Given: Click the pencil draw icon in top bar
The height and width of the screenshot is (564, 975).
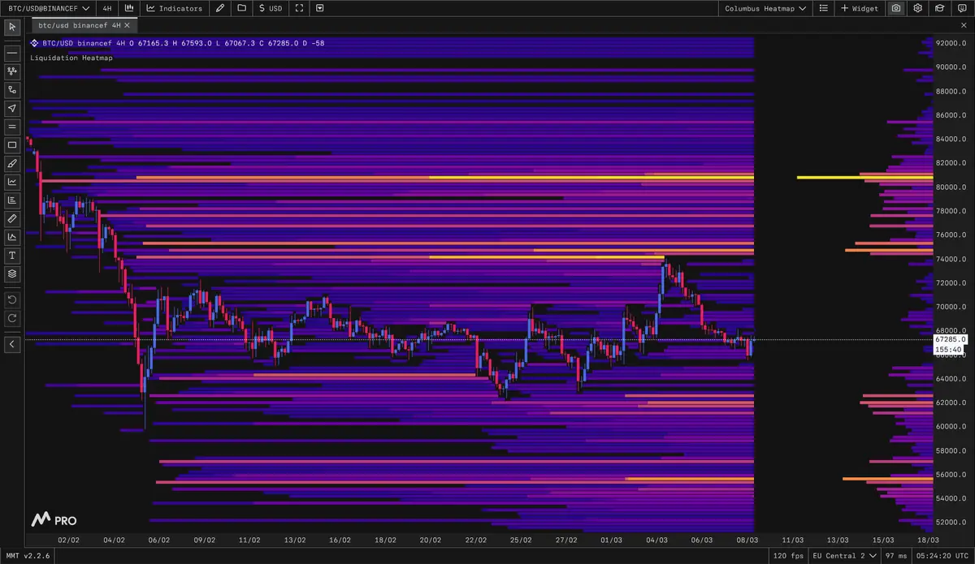Looking at the screenshot, I should [220, 8].
